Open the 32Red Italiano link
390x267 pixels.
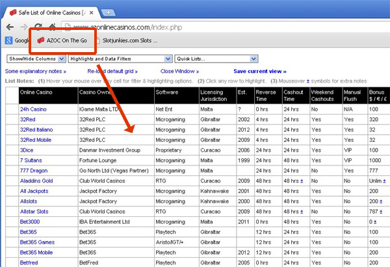(36, 130)
